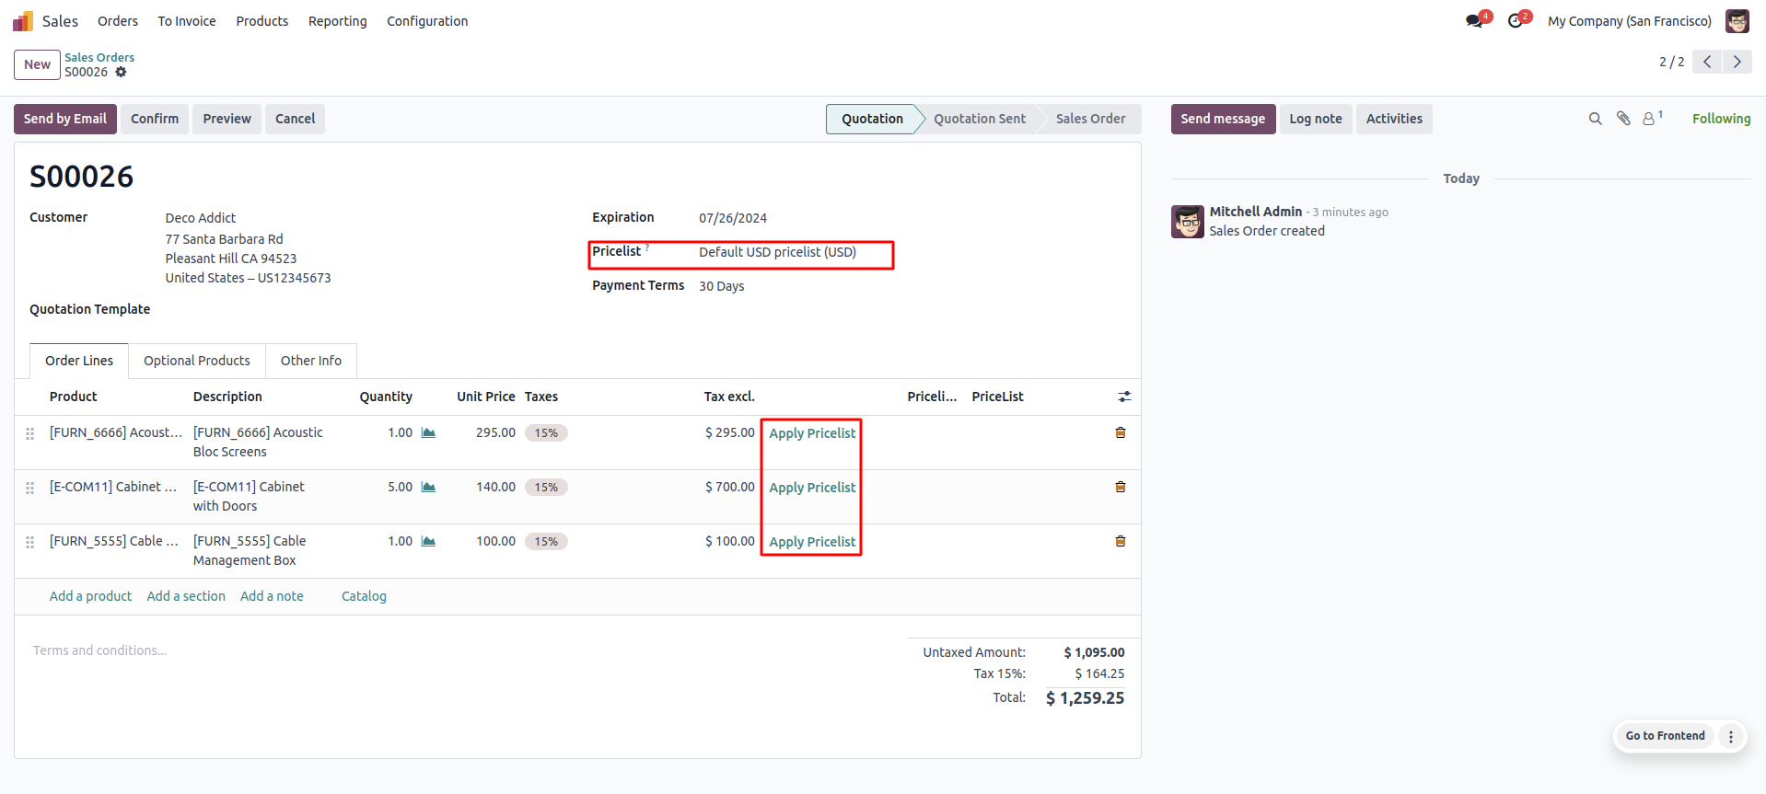Viewport: 1766px width, 794px height.
Task: Open the activities clock icon in navbar
Action: [x=1516, y=21]
